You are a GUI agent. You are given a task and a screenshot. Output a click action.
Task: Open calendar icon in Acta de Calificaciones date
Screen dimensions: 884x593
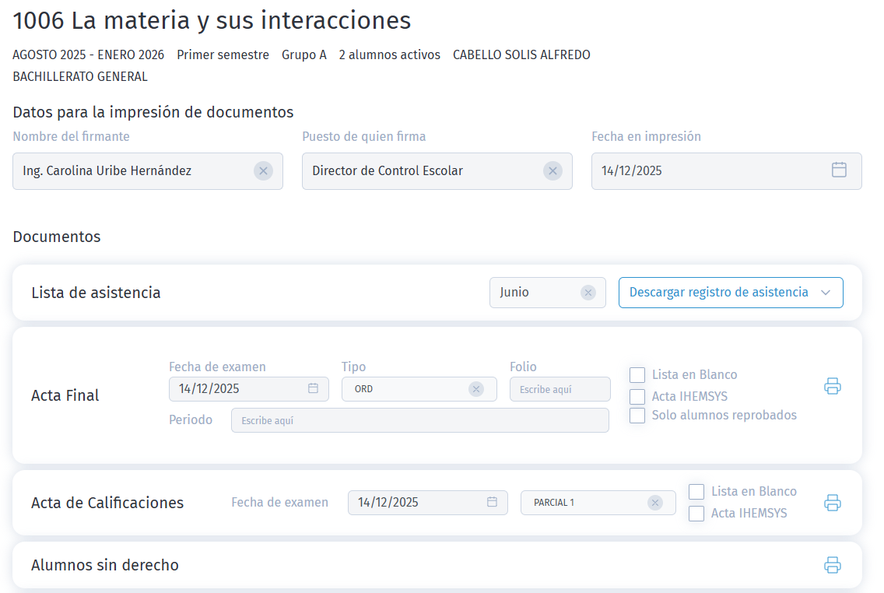tap(492, 502)
